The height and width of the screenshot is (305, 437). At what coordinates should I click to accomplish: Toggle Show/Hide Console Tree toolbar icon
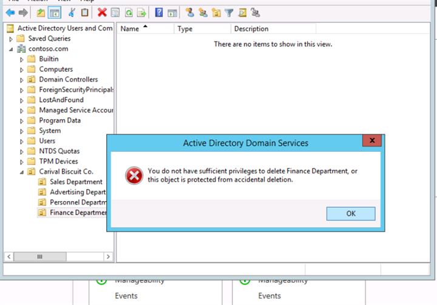55,13
